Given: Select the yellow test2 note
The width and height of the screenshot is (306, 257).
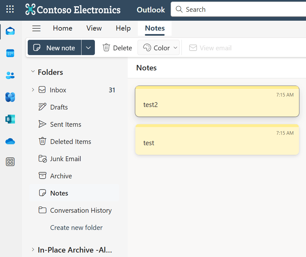Looking at the screenshot, I should 217,102.
